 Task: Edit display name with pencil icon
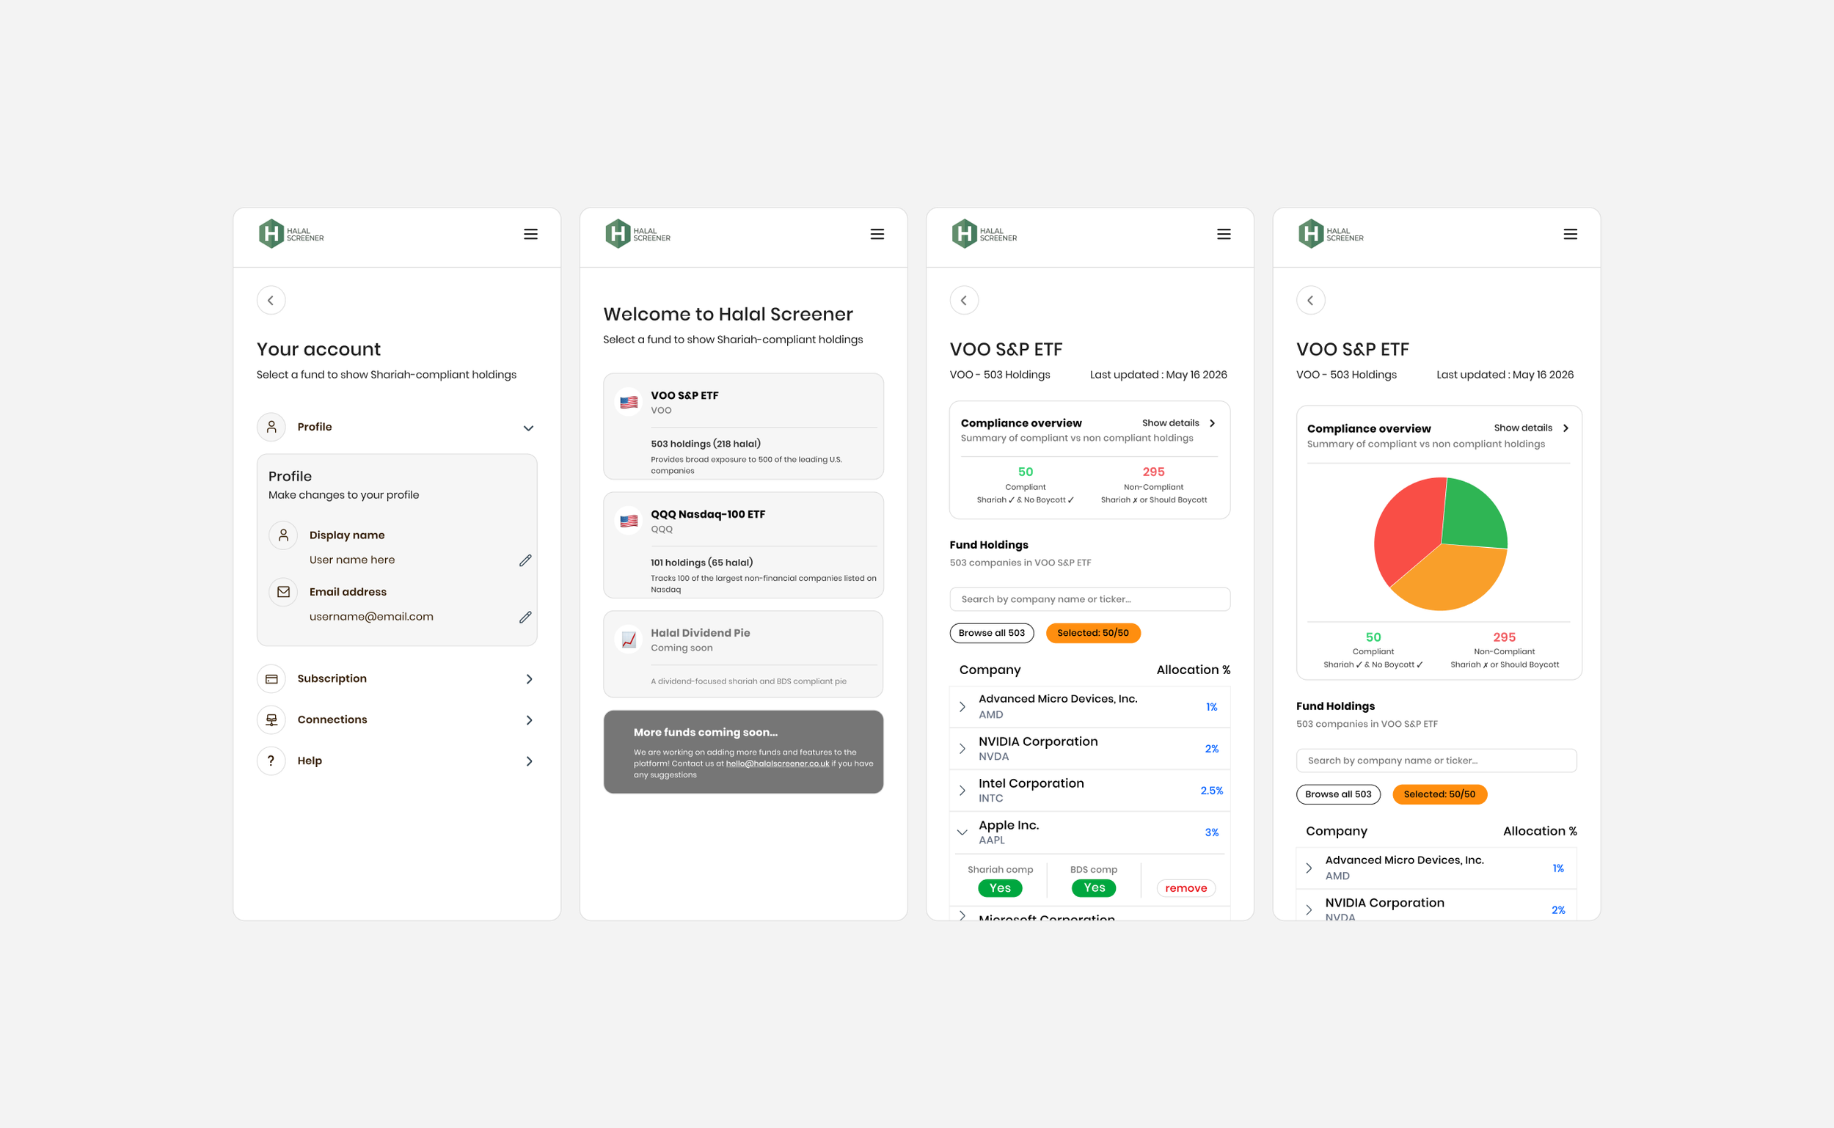pyautogui.click(x=525, y=560)
